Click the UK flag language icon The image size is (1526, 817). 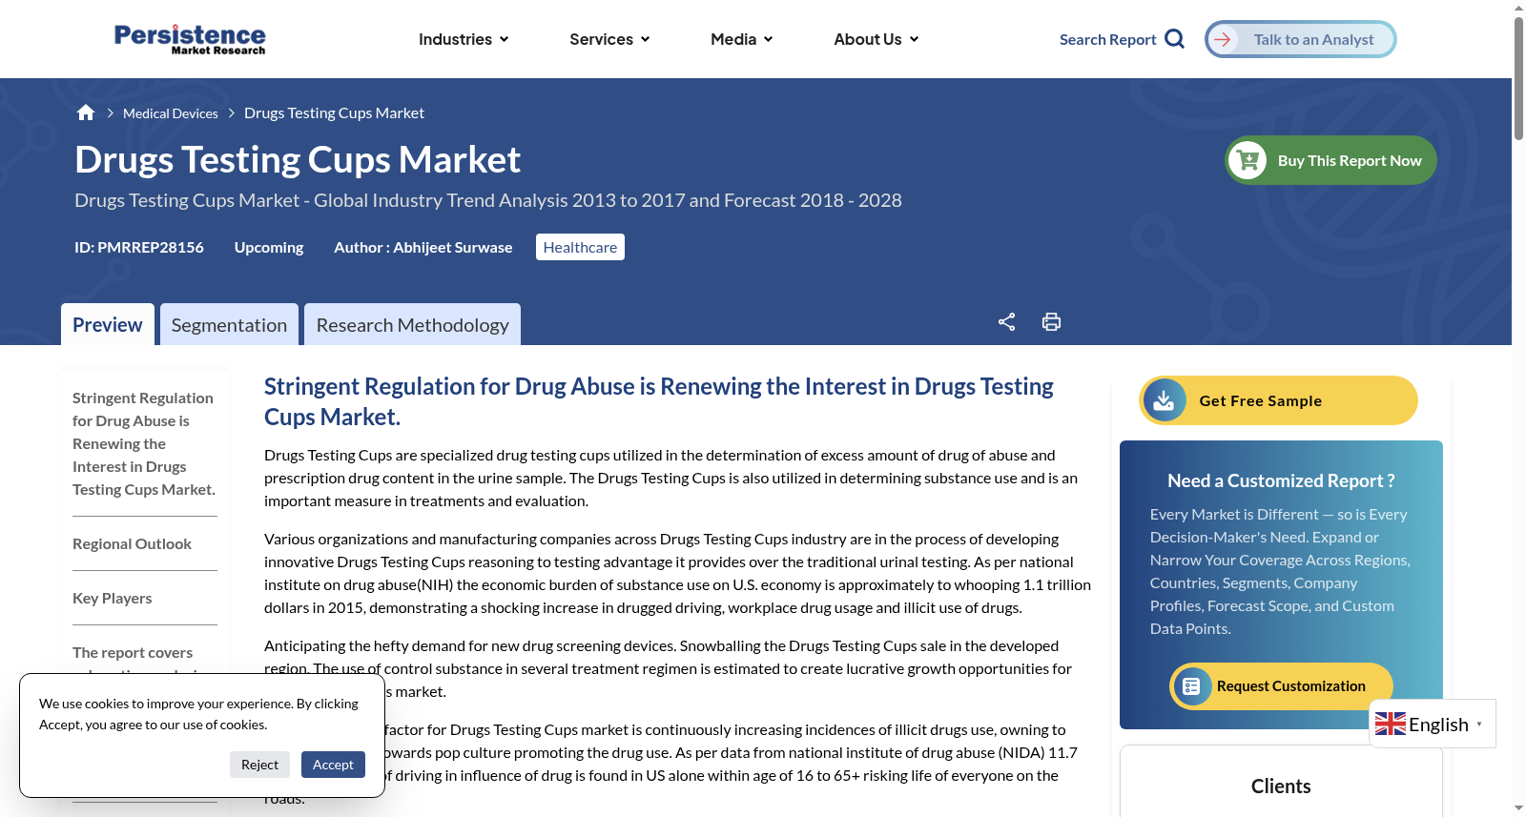click(x=1390, y=725)
